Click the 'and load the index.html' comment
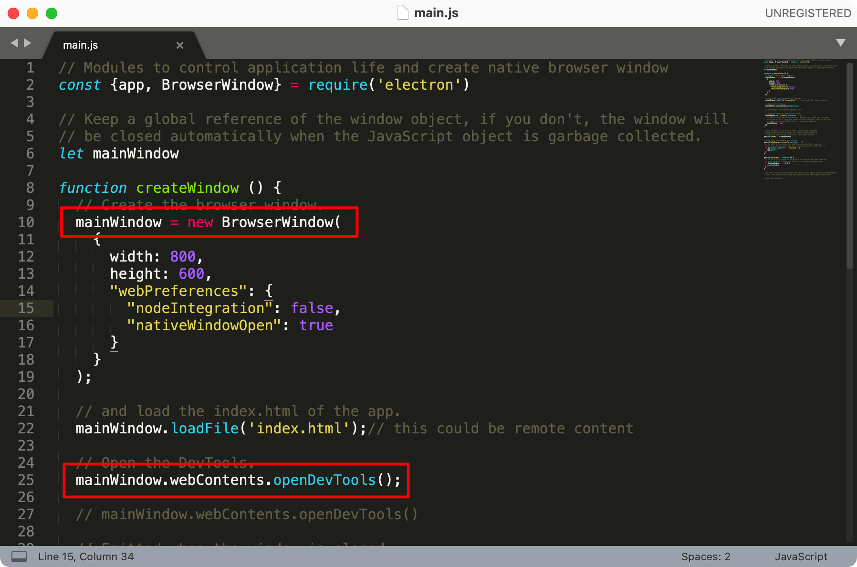This screenshot has width=857, height=567. coord(238,411)
